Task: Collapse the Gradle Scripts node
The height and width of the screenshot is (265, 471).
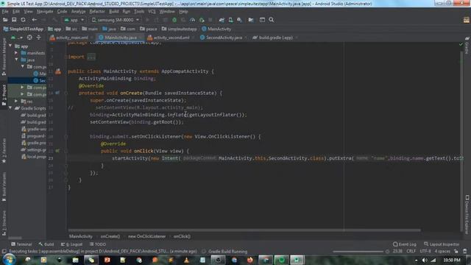Action: 10,108
